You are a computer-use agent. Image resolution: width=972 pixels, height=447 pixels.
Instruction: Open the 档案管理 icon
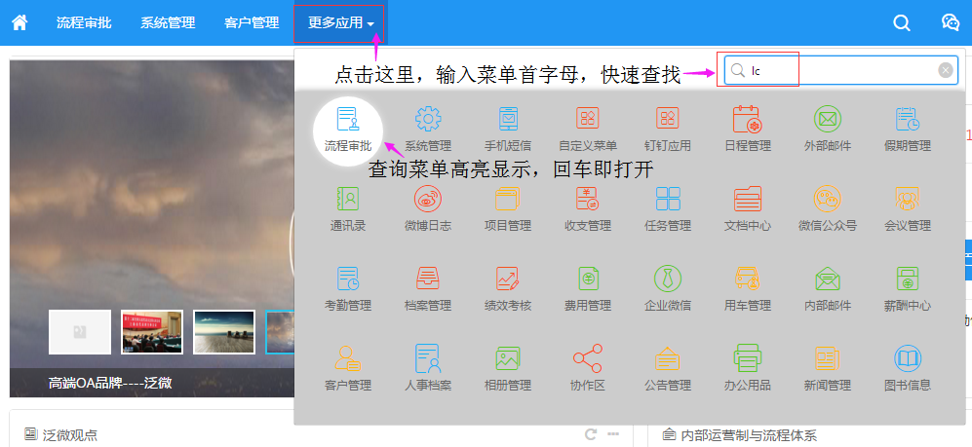point(428,279)
